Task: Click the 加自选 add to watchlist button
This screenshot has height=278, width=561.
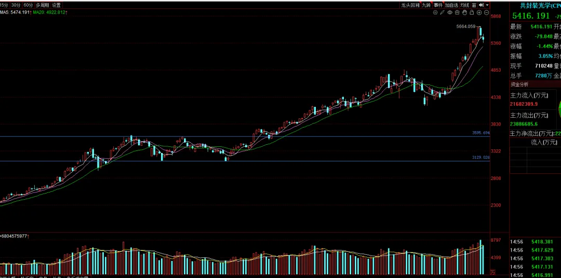Action: pyautogui.click(x=451, y=5)
